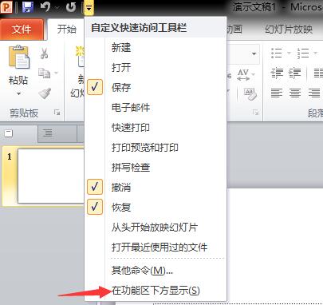This screenshot has height=305, width=323.
Task: Click the Save floppy disk icon
Action: click(27, 7)
